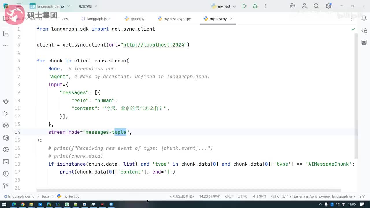370x208 pixels.
Task: Open Code With Me add-user icon
Action: pyautogui.click(x=304, y=6)
